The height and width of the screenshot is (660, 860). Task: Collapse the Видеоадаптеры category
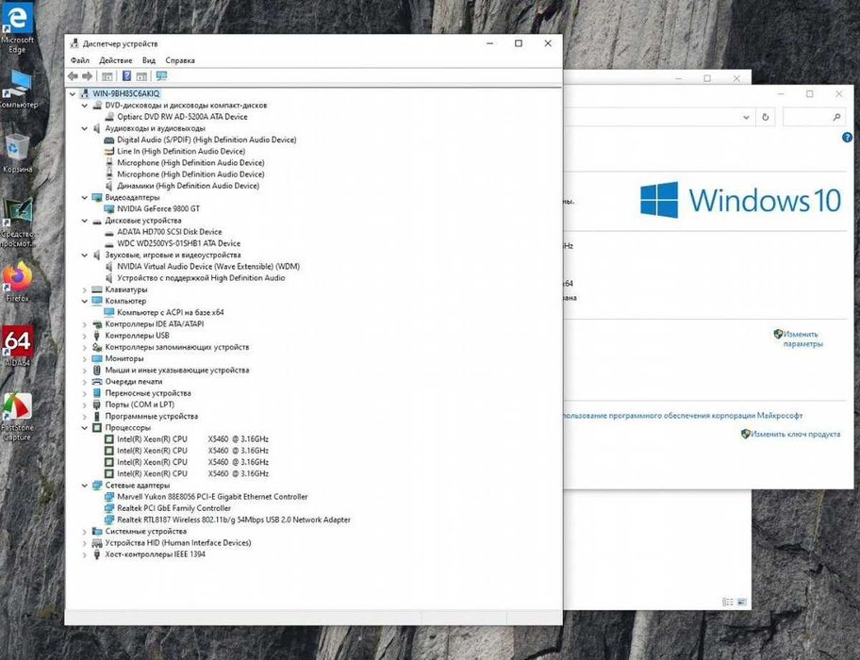tap(85, 197)
